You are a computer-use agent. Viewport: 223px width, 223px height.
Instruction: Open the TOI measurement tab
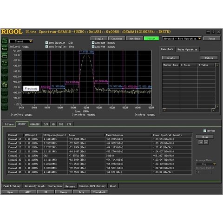click(x=61, y=124)
